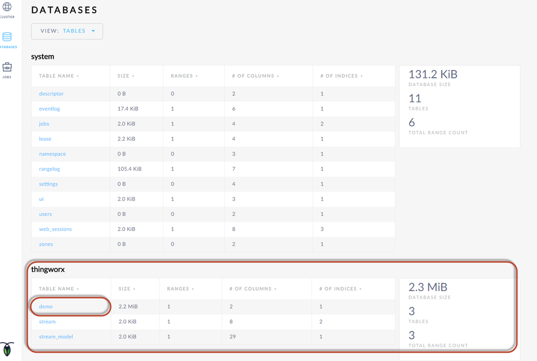Click the 105.4 KiB size cell
Viewport: 537px width, 361px height.
(x=130, y=169)
